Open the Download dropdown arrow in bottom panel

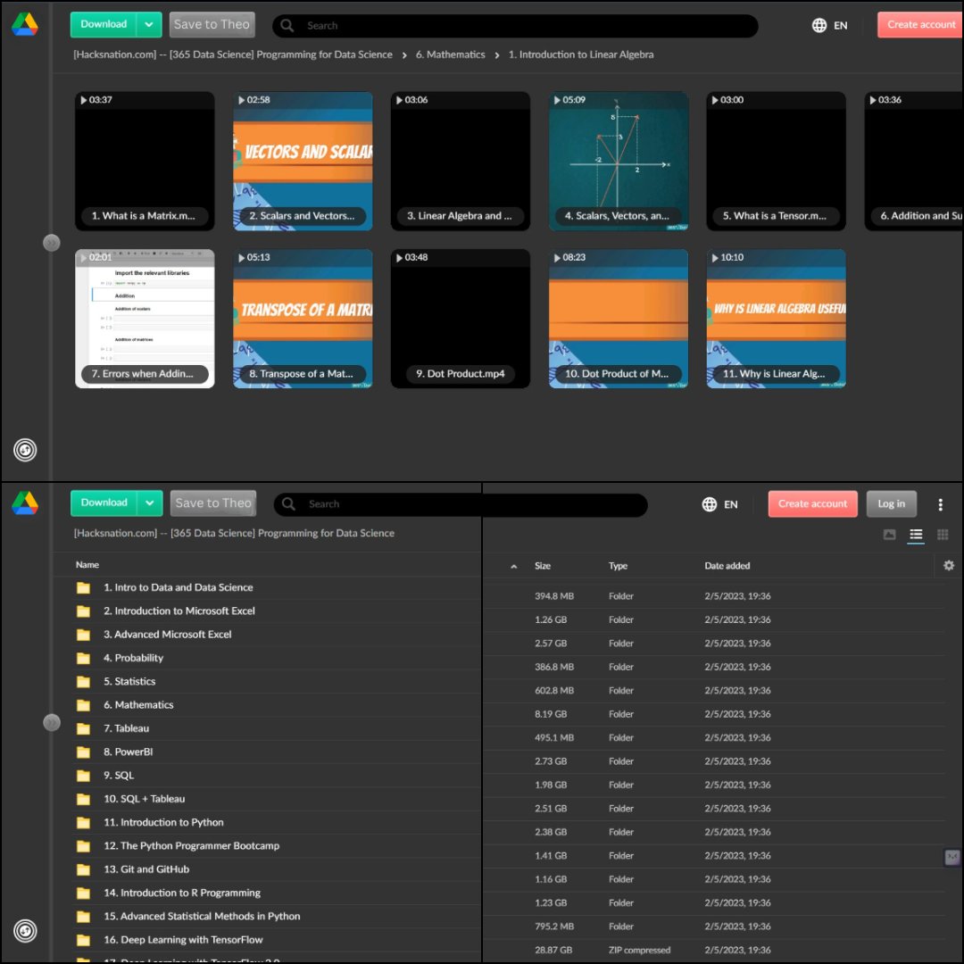click(149, 503)
